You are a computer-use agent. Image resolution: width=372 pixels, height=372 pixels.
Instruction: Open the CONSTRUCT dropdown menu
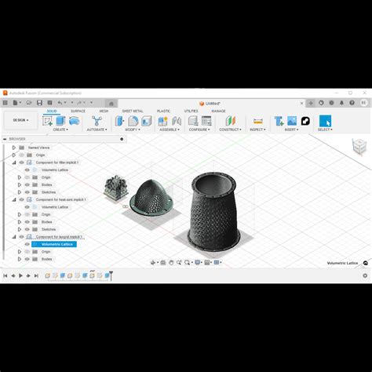pos(230,129)
